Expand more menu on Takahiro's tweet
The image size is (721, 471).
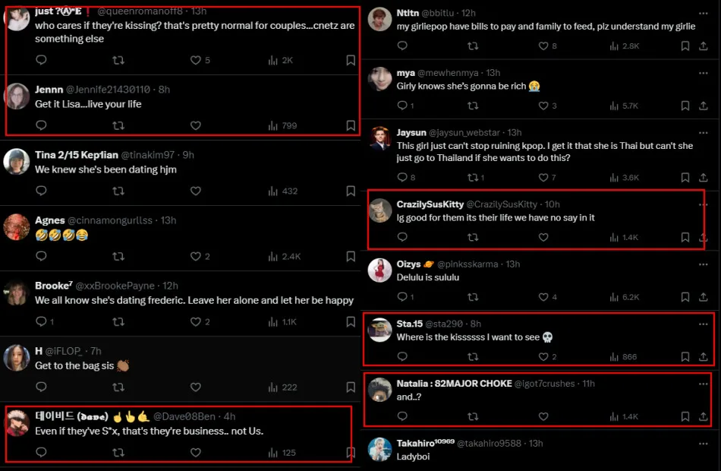pos(703,443)
